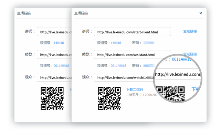Click the QR code in front dialog

click(x=109, y=98)
